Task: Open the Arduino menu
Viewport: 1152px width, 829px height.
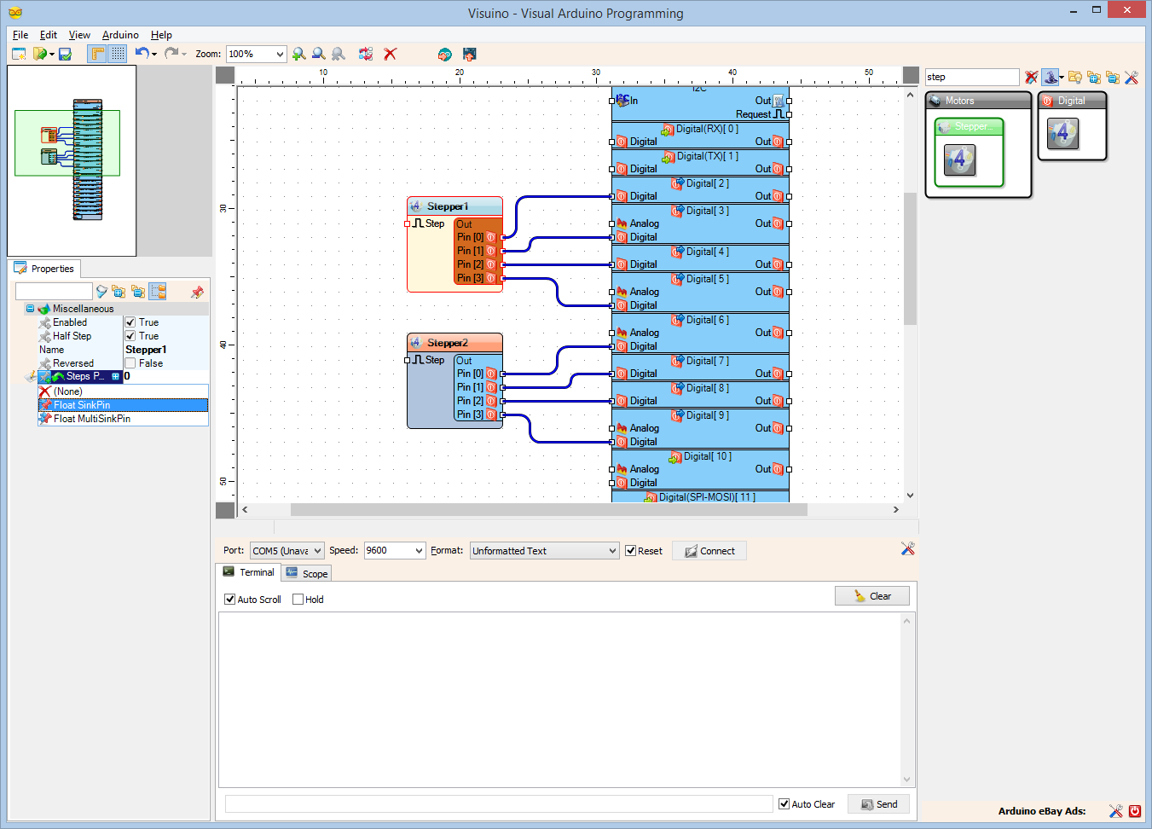Action: tap(120, 35)
